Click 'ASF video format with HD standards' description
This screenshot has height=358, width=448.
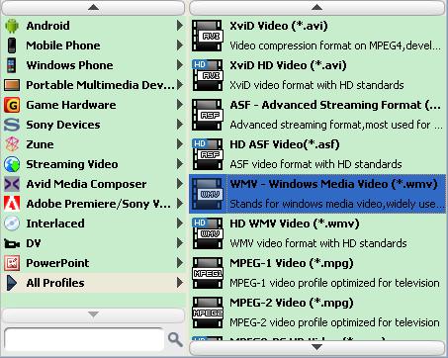click(x=315, y=164)
